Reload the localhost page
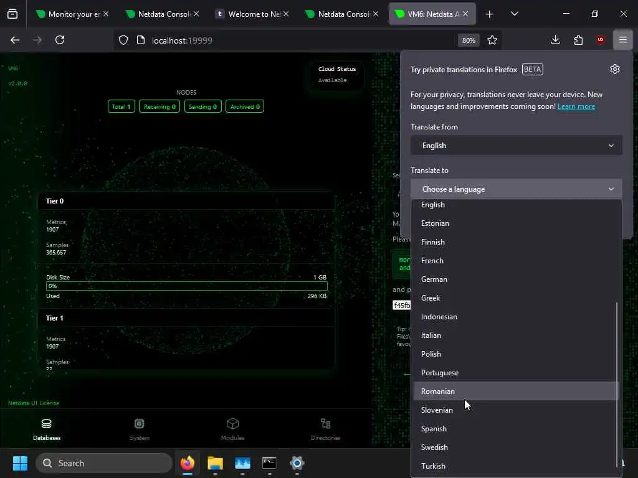The image size is (638, 478). pos(60,40)
